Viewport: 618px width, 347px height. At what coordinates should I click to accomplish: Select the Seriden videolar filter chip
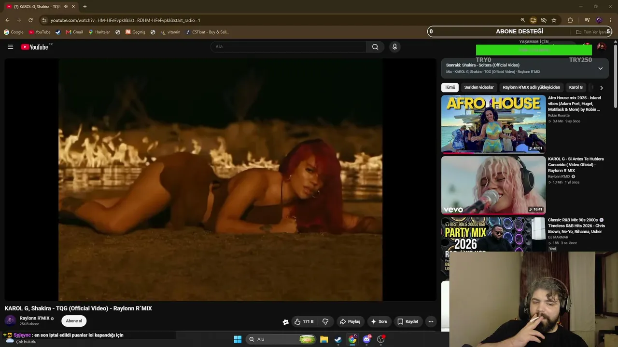pos(479,88)
